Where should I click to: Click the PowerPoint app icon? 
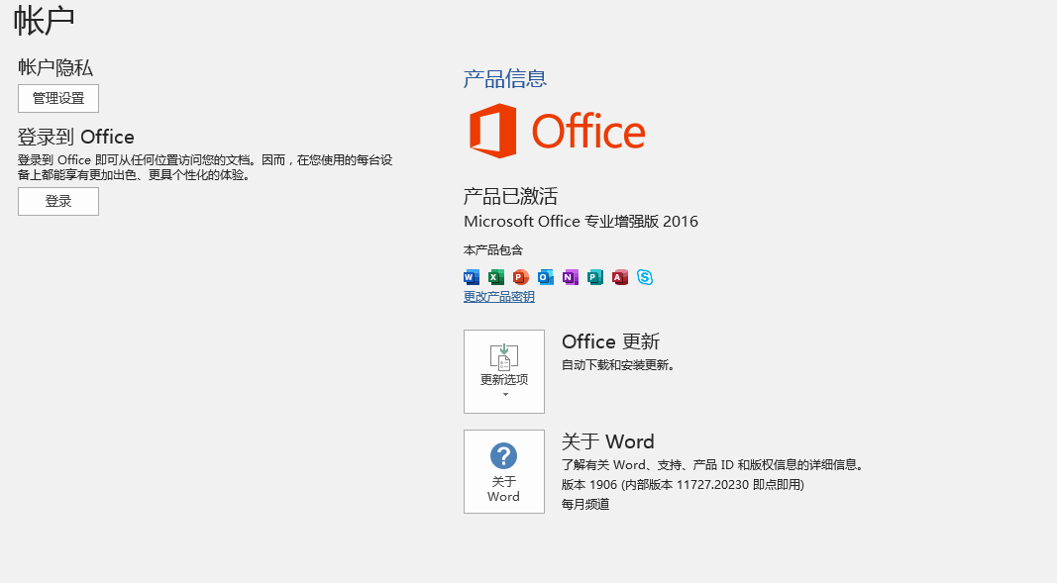click(520, 277)
